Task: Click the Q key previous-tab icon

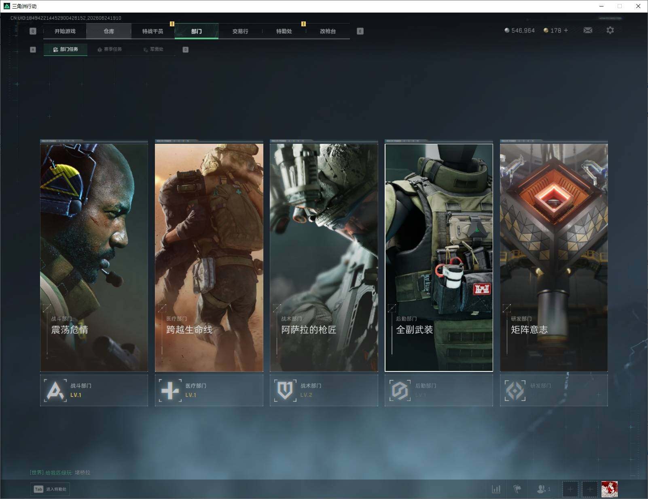Action: click(x=33, y=31)
